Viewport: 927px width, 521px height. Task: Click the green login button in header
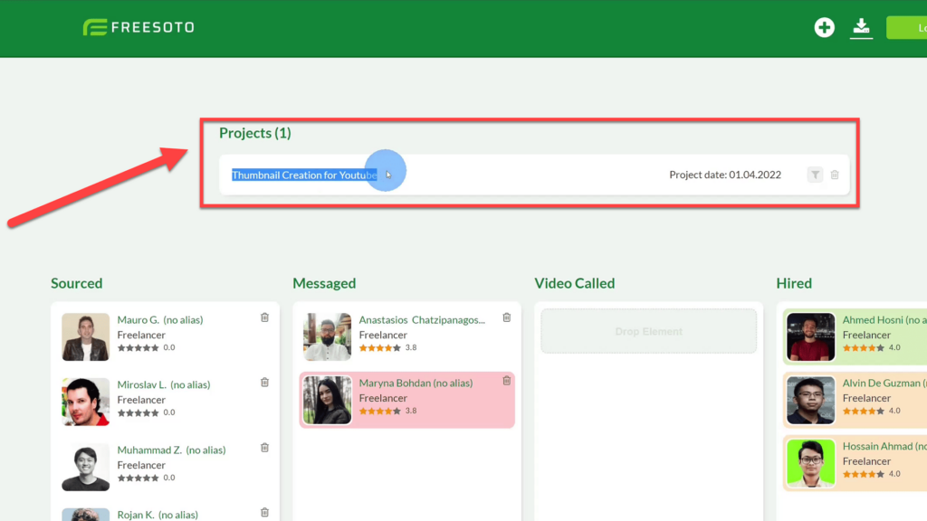[x=907, y=28]
